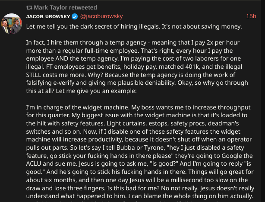This screenshot has width=265, height=202.
Task: Click the retweet icon beside Mark Taylor
Action: tap(29, 8)
